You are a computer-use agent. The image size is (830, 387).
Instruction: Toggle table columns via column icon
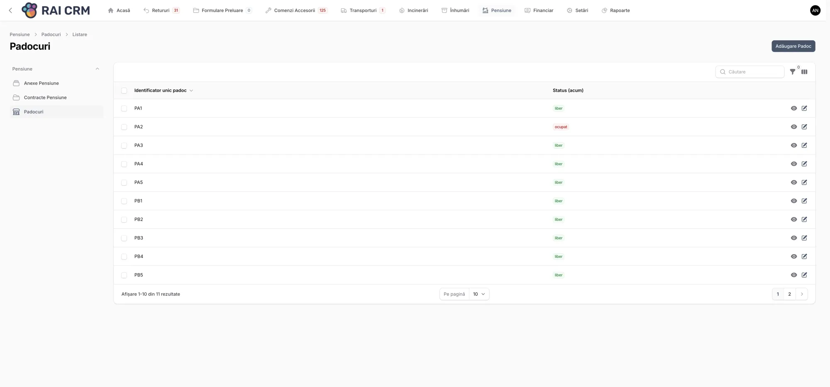[x=804, y=72]
